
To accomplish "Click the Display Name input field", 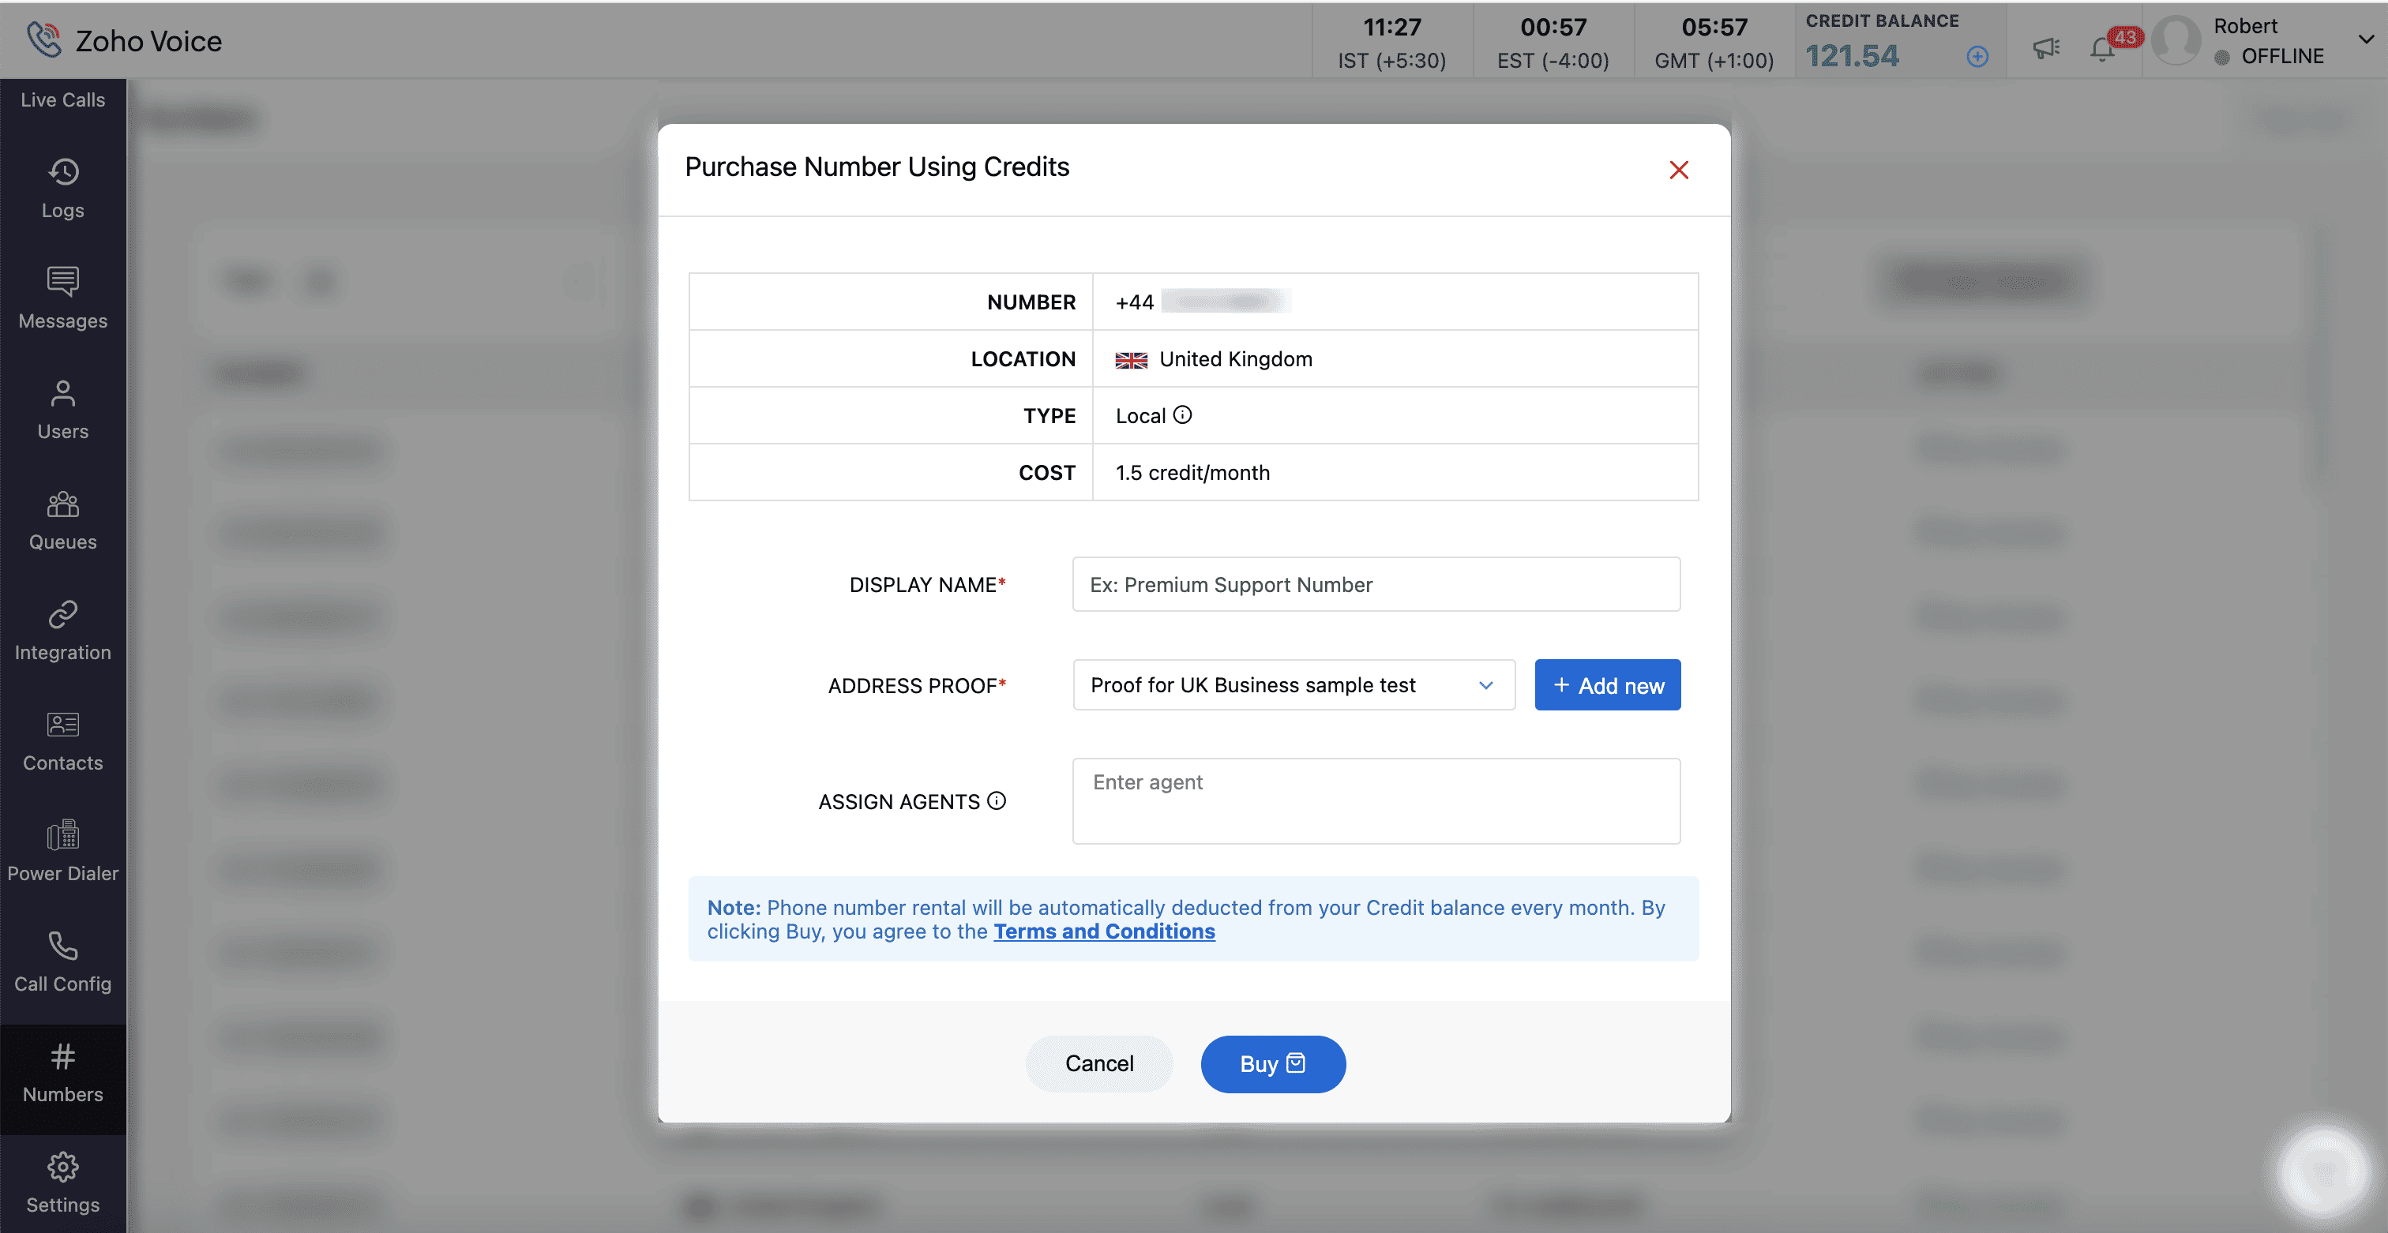I will tap(1375, 585).
